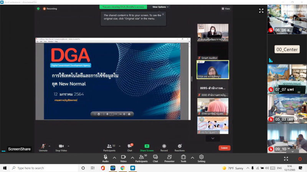This screenshot has width=307, height=172.
Task: Click the taskbar search box
Action: [x=44, y=168]
